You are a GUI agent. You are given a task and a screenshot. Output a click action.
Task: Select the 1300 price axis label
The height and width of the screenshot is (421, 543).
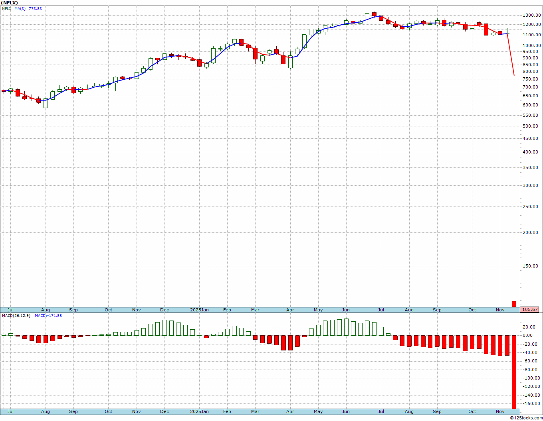click(x=532, y=16)
